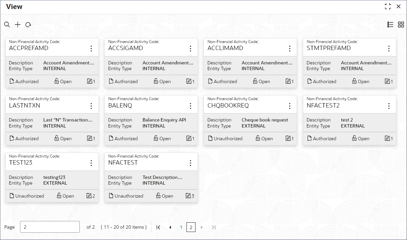Open three-dot menu on BALENQ card
This screenshot has height=240, width=407.
point(190,106)
